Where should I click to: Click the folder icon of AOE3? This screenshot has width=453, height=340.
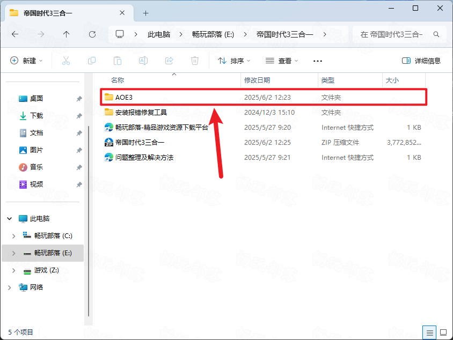tap(109, 97)
